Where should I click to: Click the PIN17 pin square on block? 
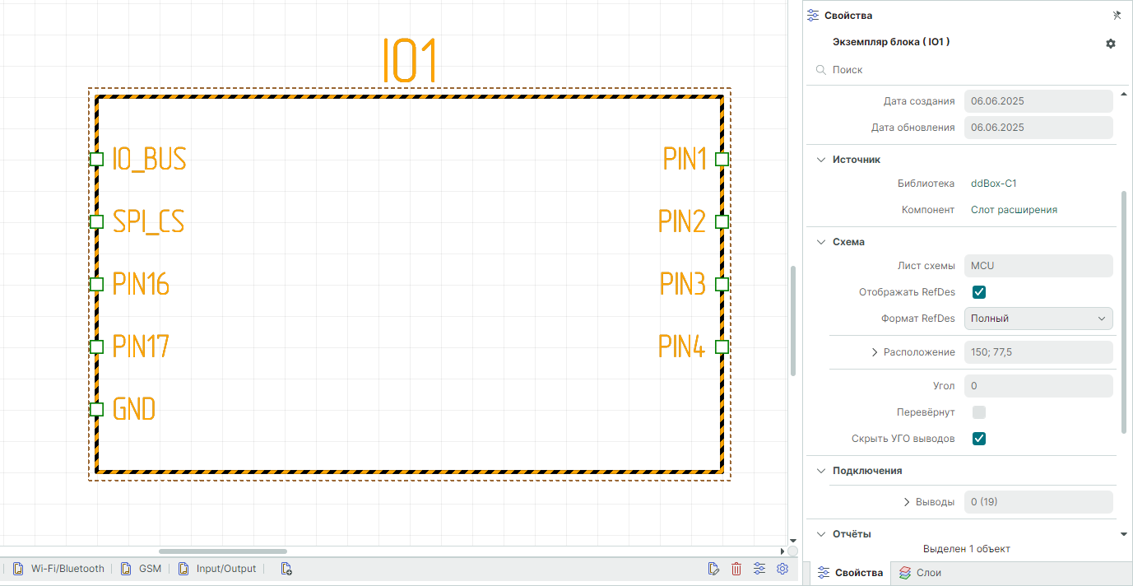(96, 346)
